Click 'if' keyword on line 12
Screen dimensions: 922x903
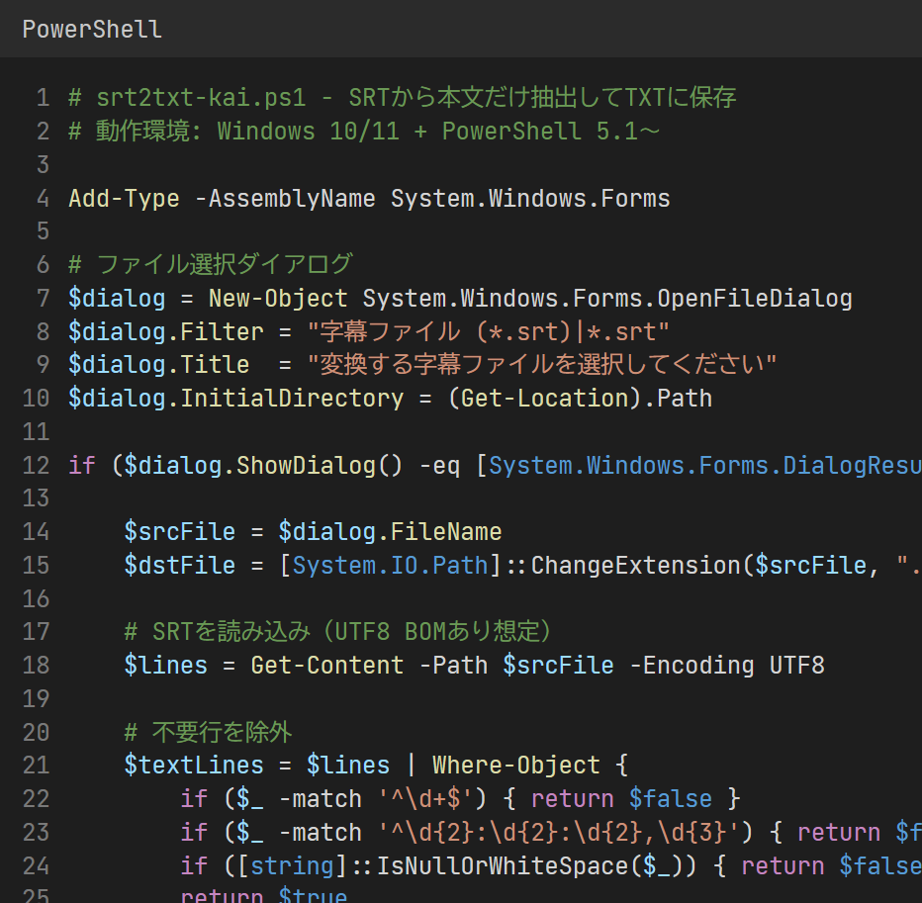tap(82, 465)
